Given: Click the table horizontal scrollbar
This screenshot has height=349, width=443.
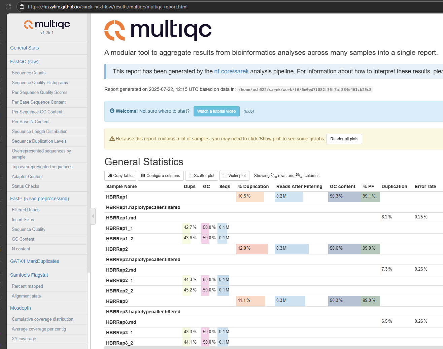Looking at the screenshot, I should (274, 348).
